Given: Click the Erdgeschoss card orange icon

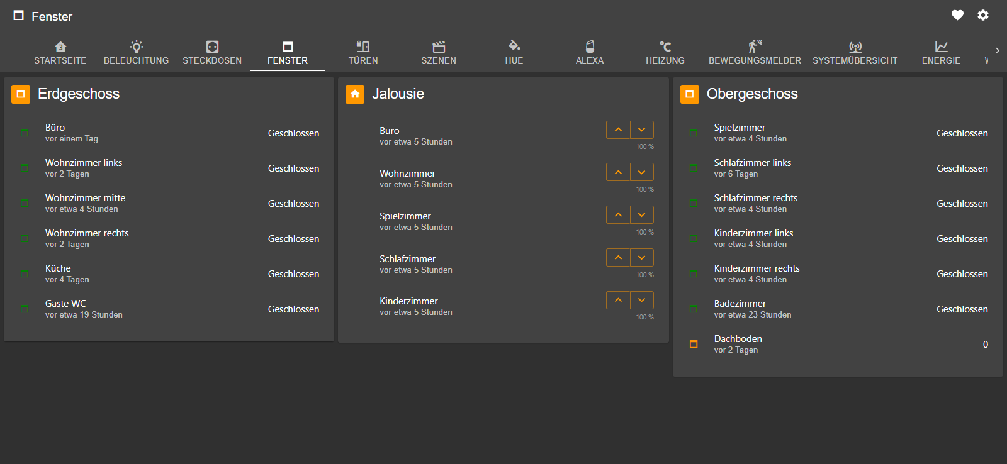Looking at the screenshot, I should coord(21,94).
